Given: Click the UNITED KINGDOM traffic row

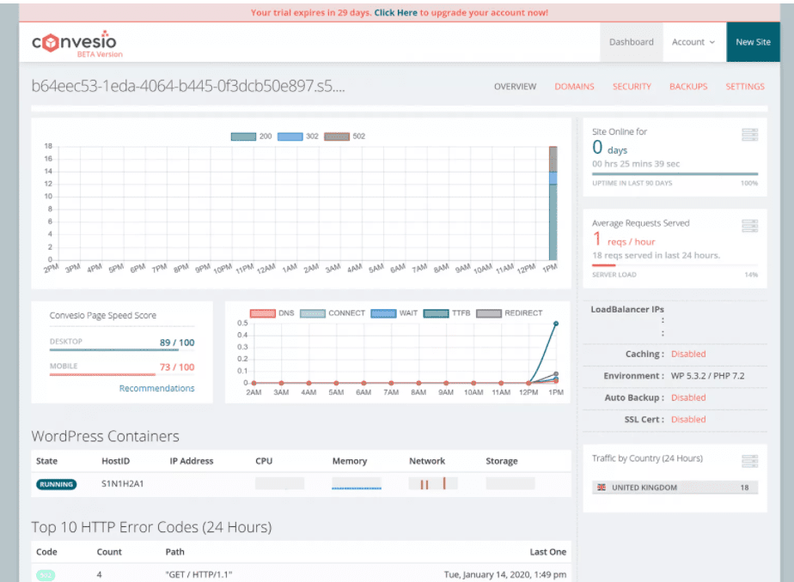Looking at the screenshot, I should [x=675, y=488].
